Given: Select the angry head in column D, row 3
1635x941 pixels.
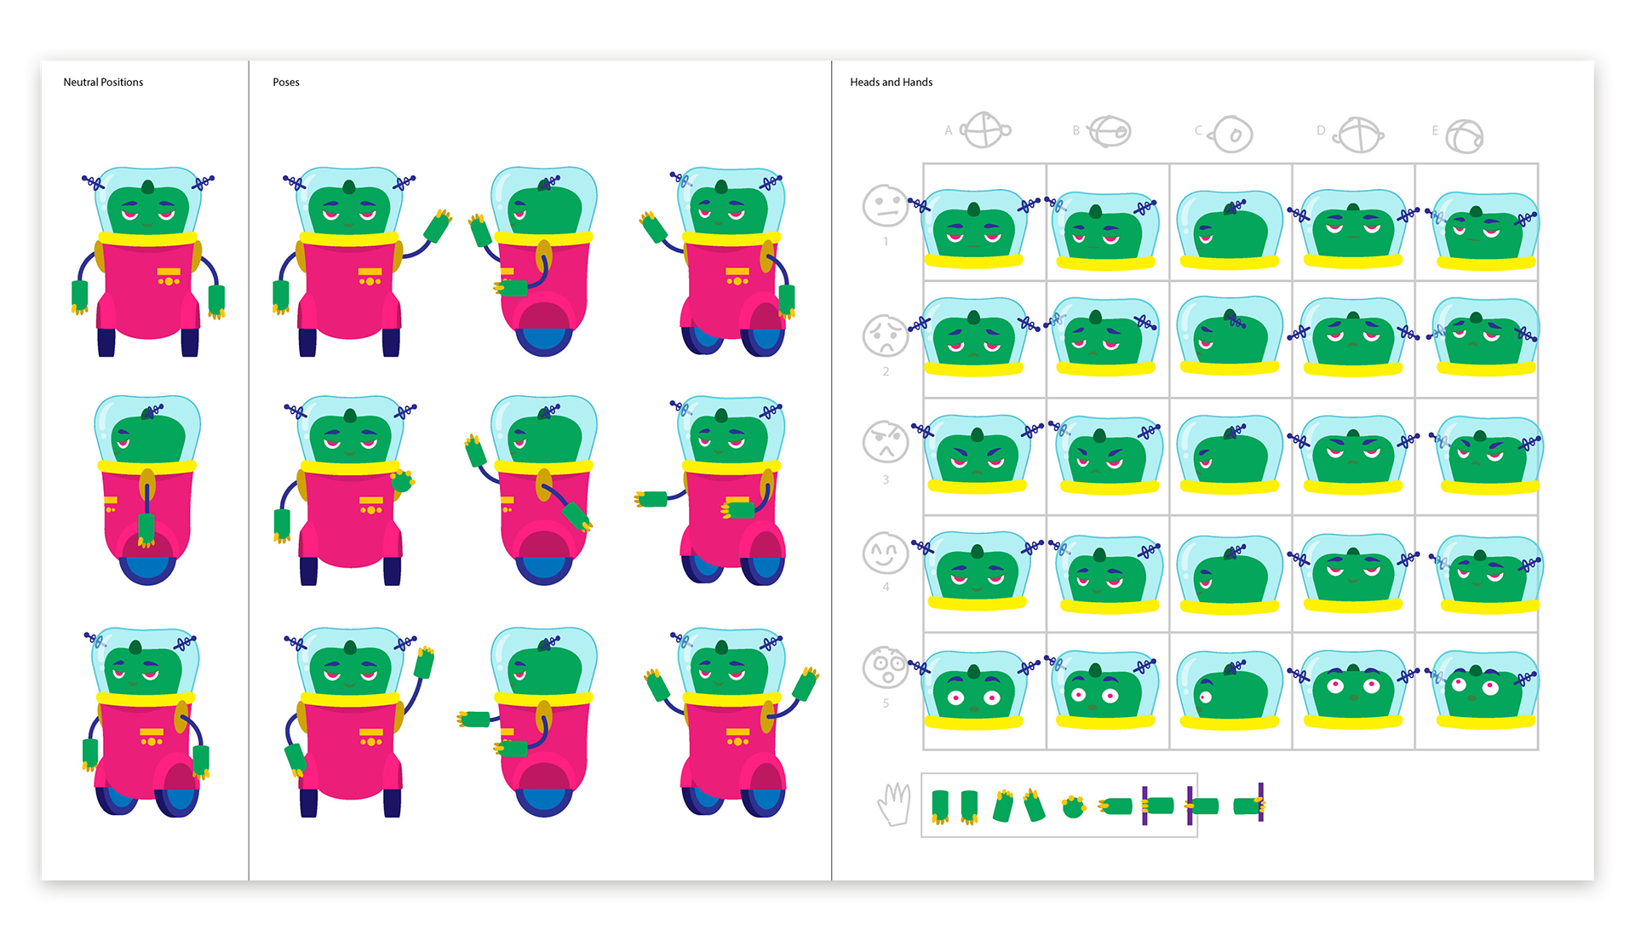Looking at the screenshot, I should [x=1353, y=454].
